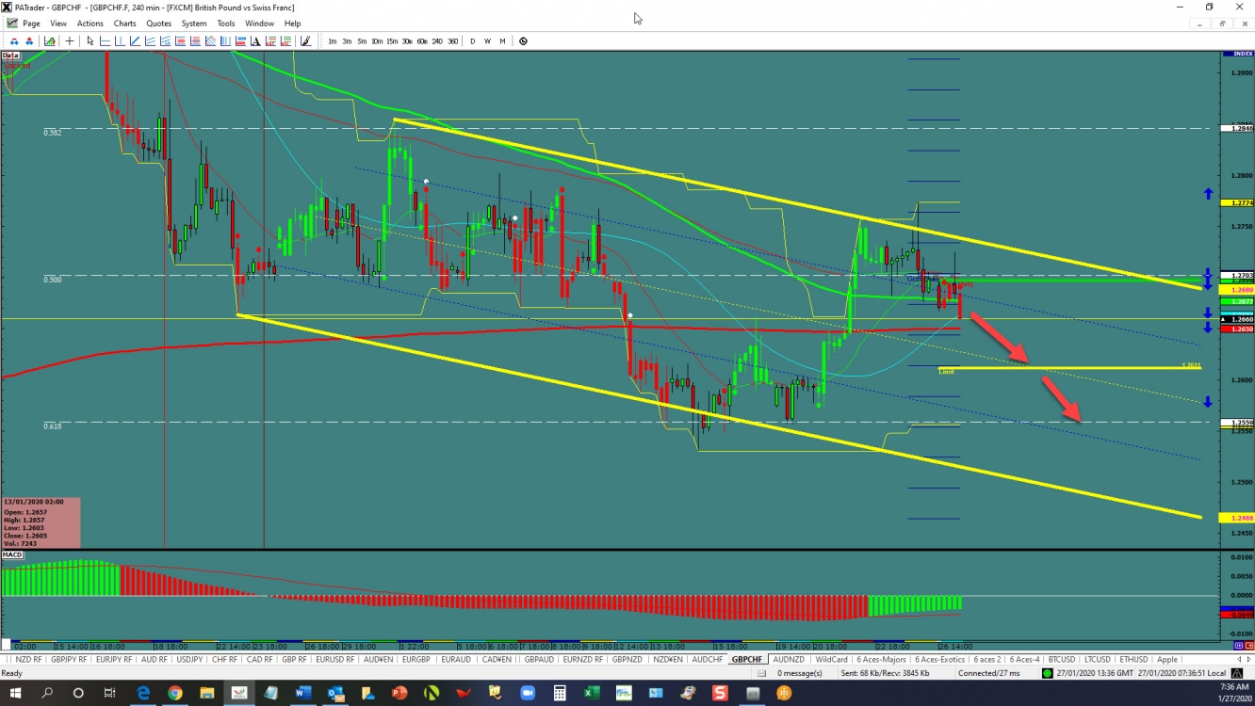Viewport: 1255px width, 706px height.
Task: Switch to the AUDNZD page tab
Action: coord(789,659)
